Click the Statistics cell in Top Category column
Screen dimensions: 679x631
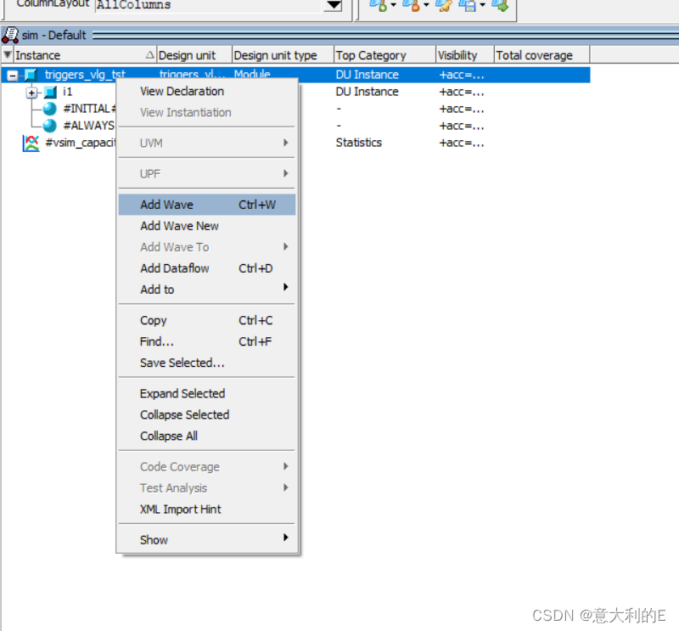pyautogui.click(x=358, y=143)
